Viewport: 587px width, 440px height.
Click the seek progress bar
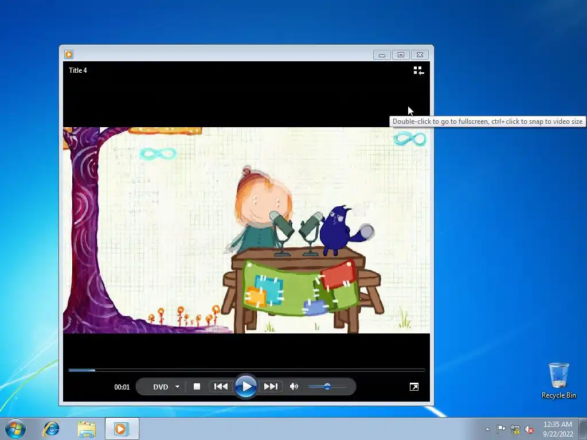pos(246,370)
